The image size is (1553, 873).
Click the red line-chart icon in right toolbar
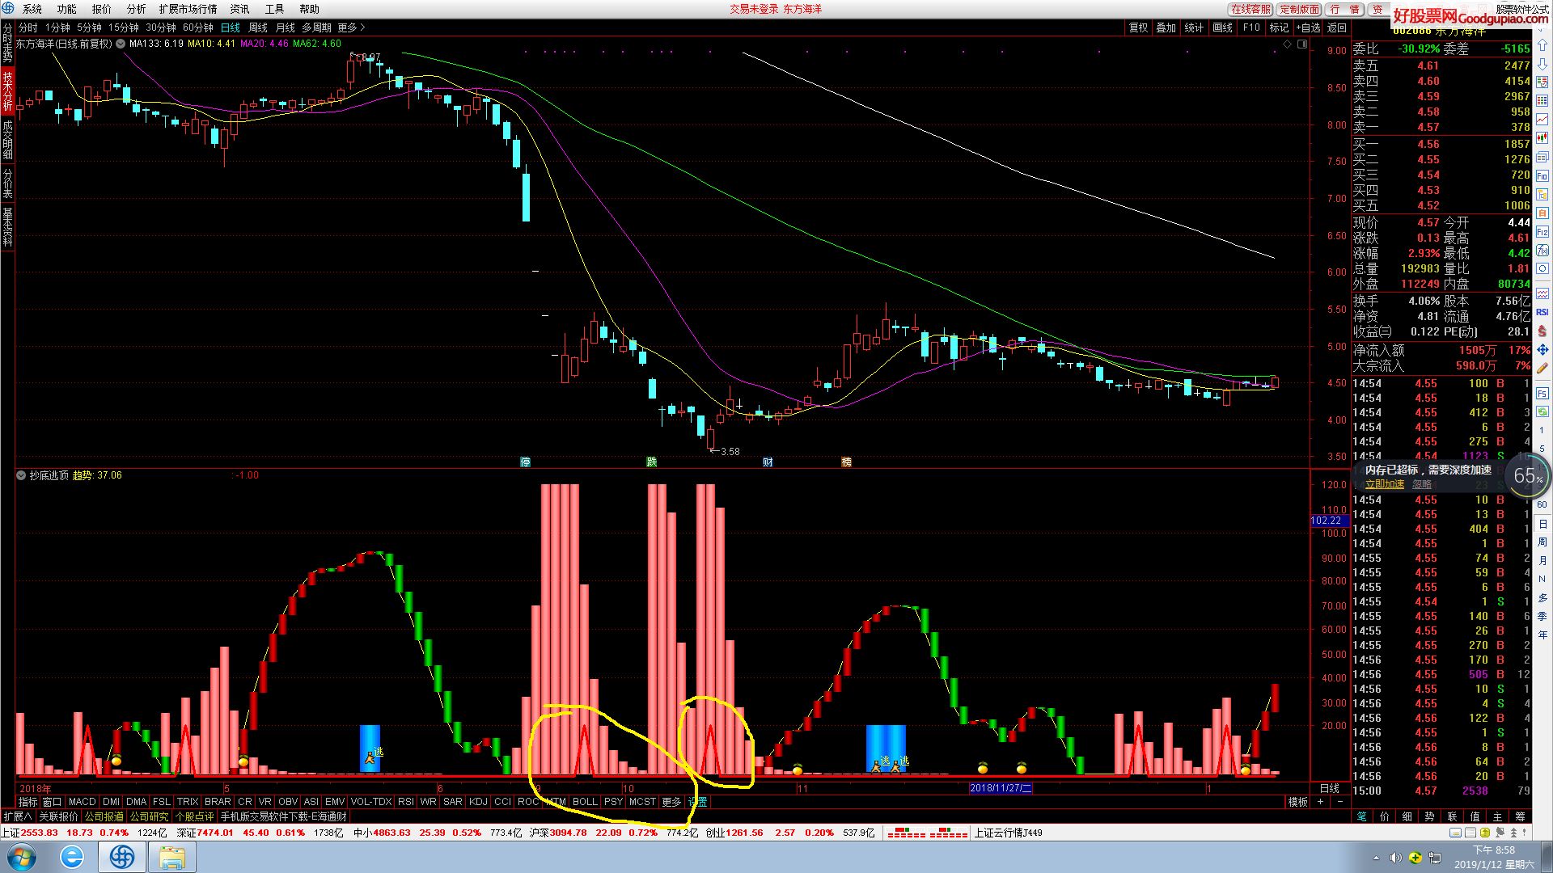1542,120
